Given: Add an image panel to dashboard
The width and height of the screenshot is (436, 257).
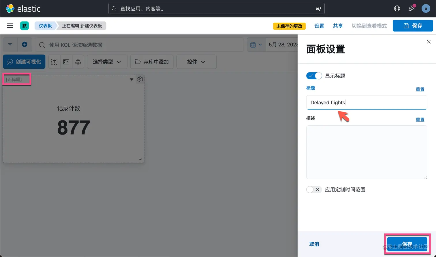Looking at the screenshot, I should pyautogui.click(x=66, y=62).
